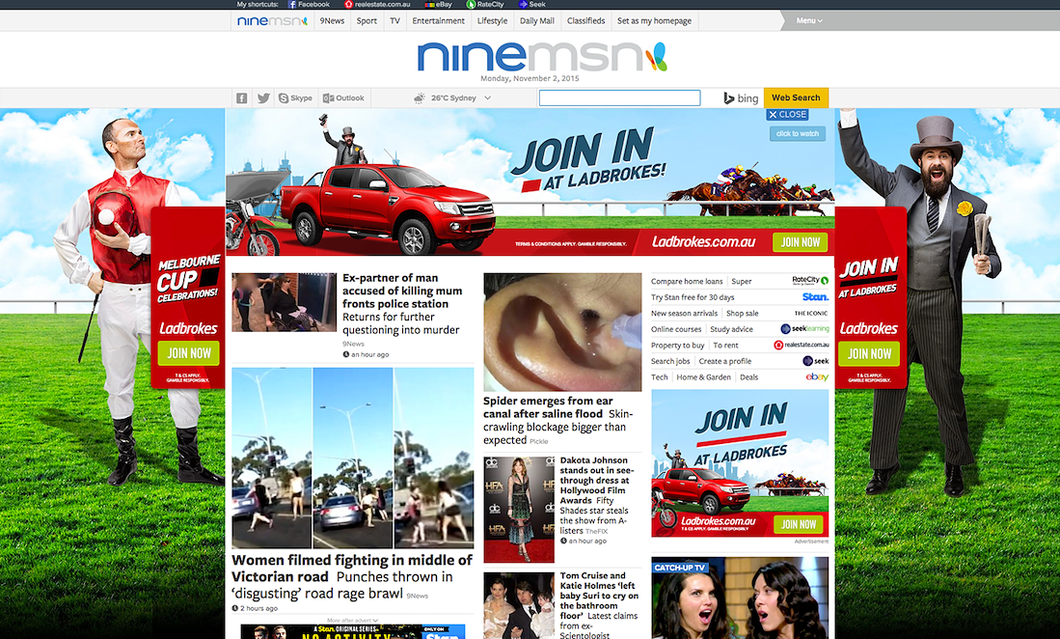Expand the Menu dropdown

tap(809, 21)
